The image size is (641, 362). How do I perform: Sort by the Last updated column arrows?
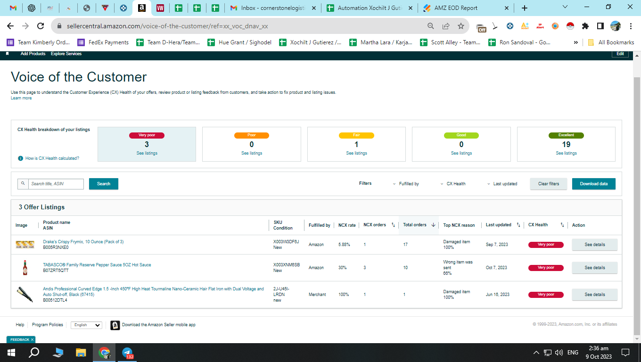click(x=518, y=225)
